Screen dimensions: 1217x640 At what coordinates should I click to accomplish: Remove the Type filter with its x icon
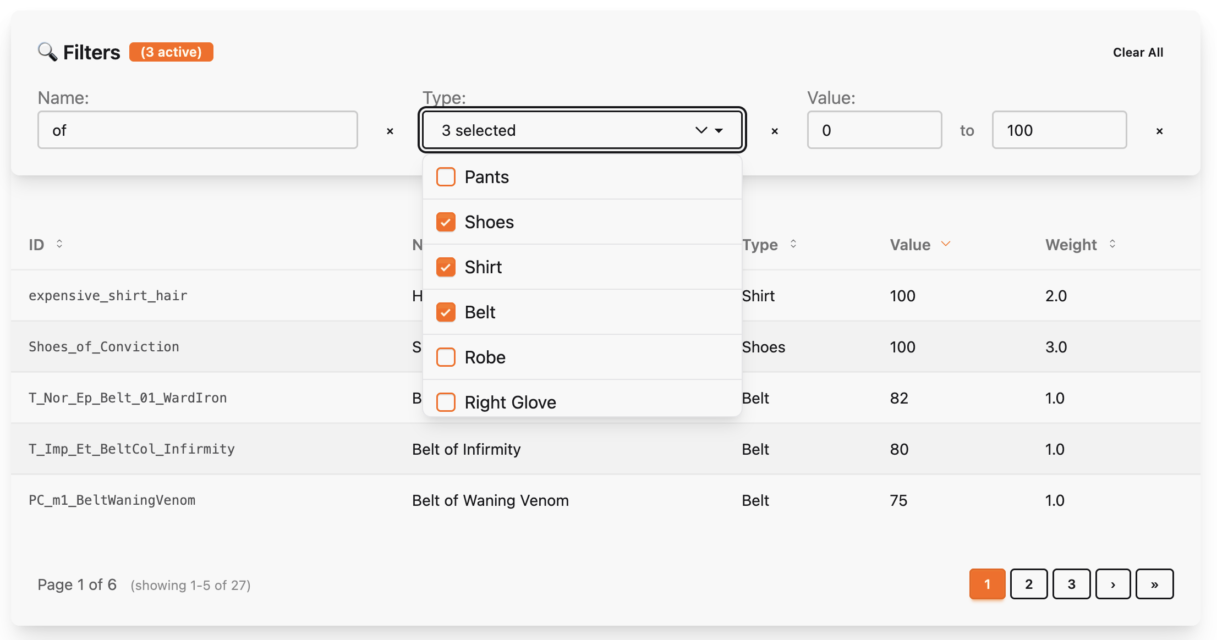point(775,131)
